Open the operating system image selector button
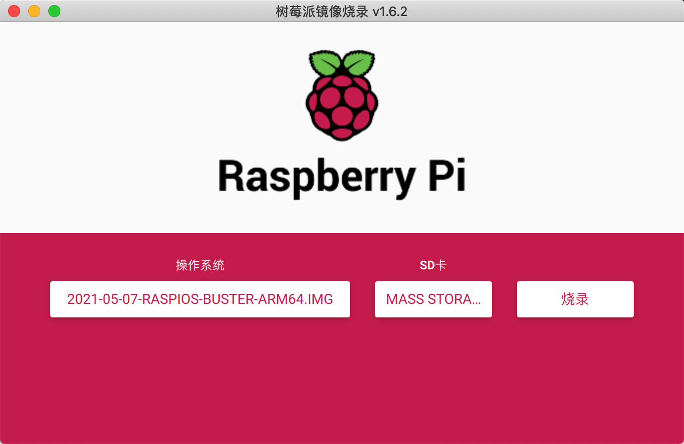Screen dimensions: 684x444 click(200, 299)
